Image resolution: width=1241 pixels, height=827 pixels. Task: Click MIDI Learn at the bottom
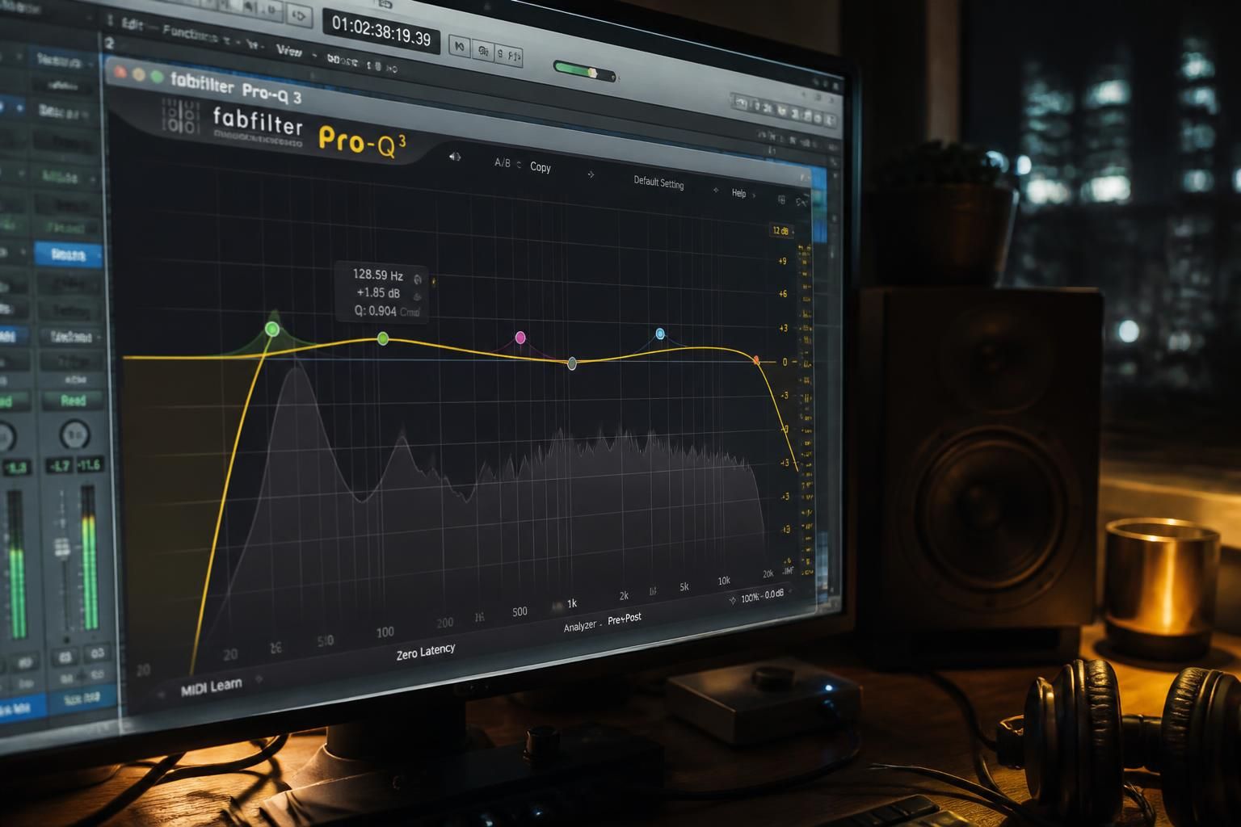click(x=211, y=686)
